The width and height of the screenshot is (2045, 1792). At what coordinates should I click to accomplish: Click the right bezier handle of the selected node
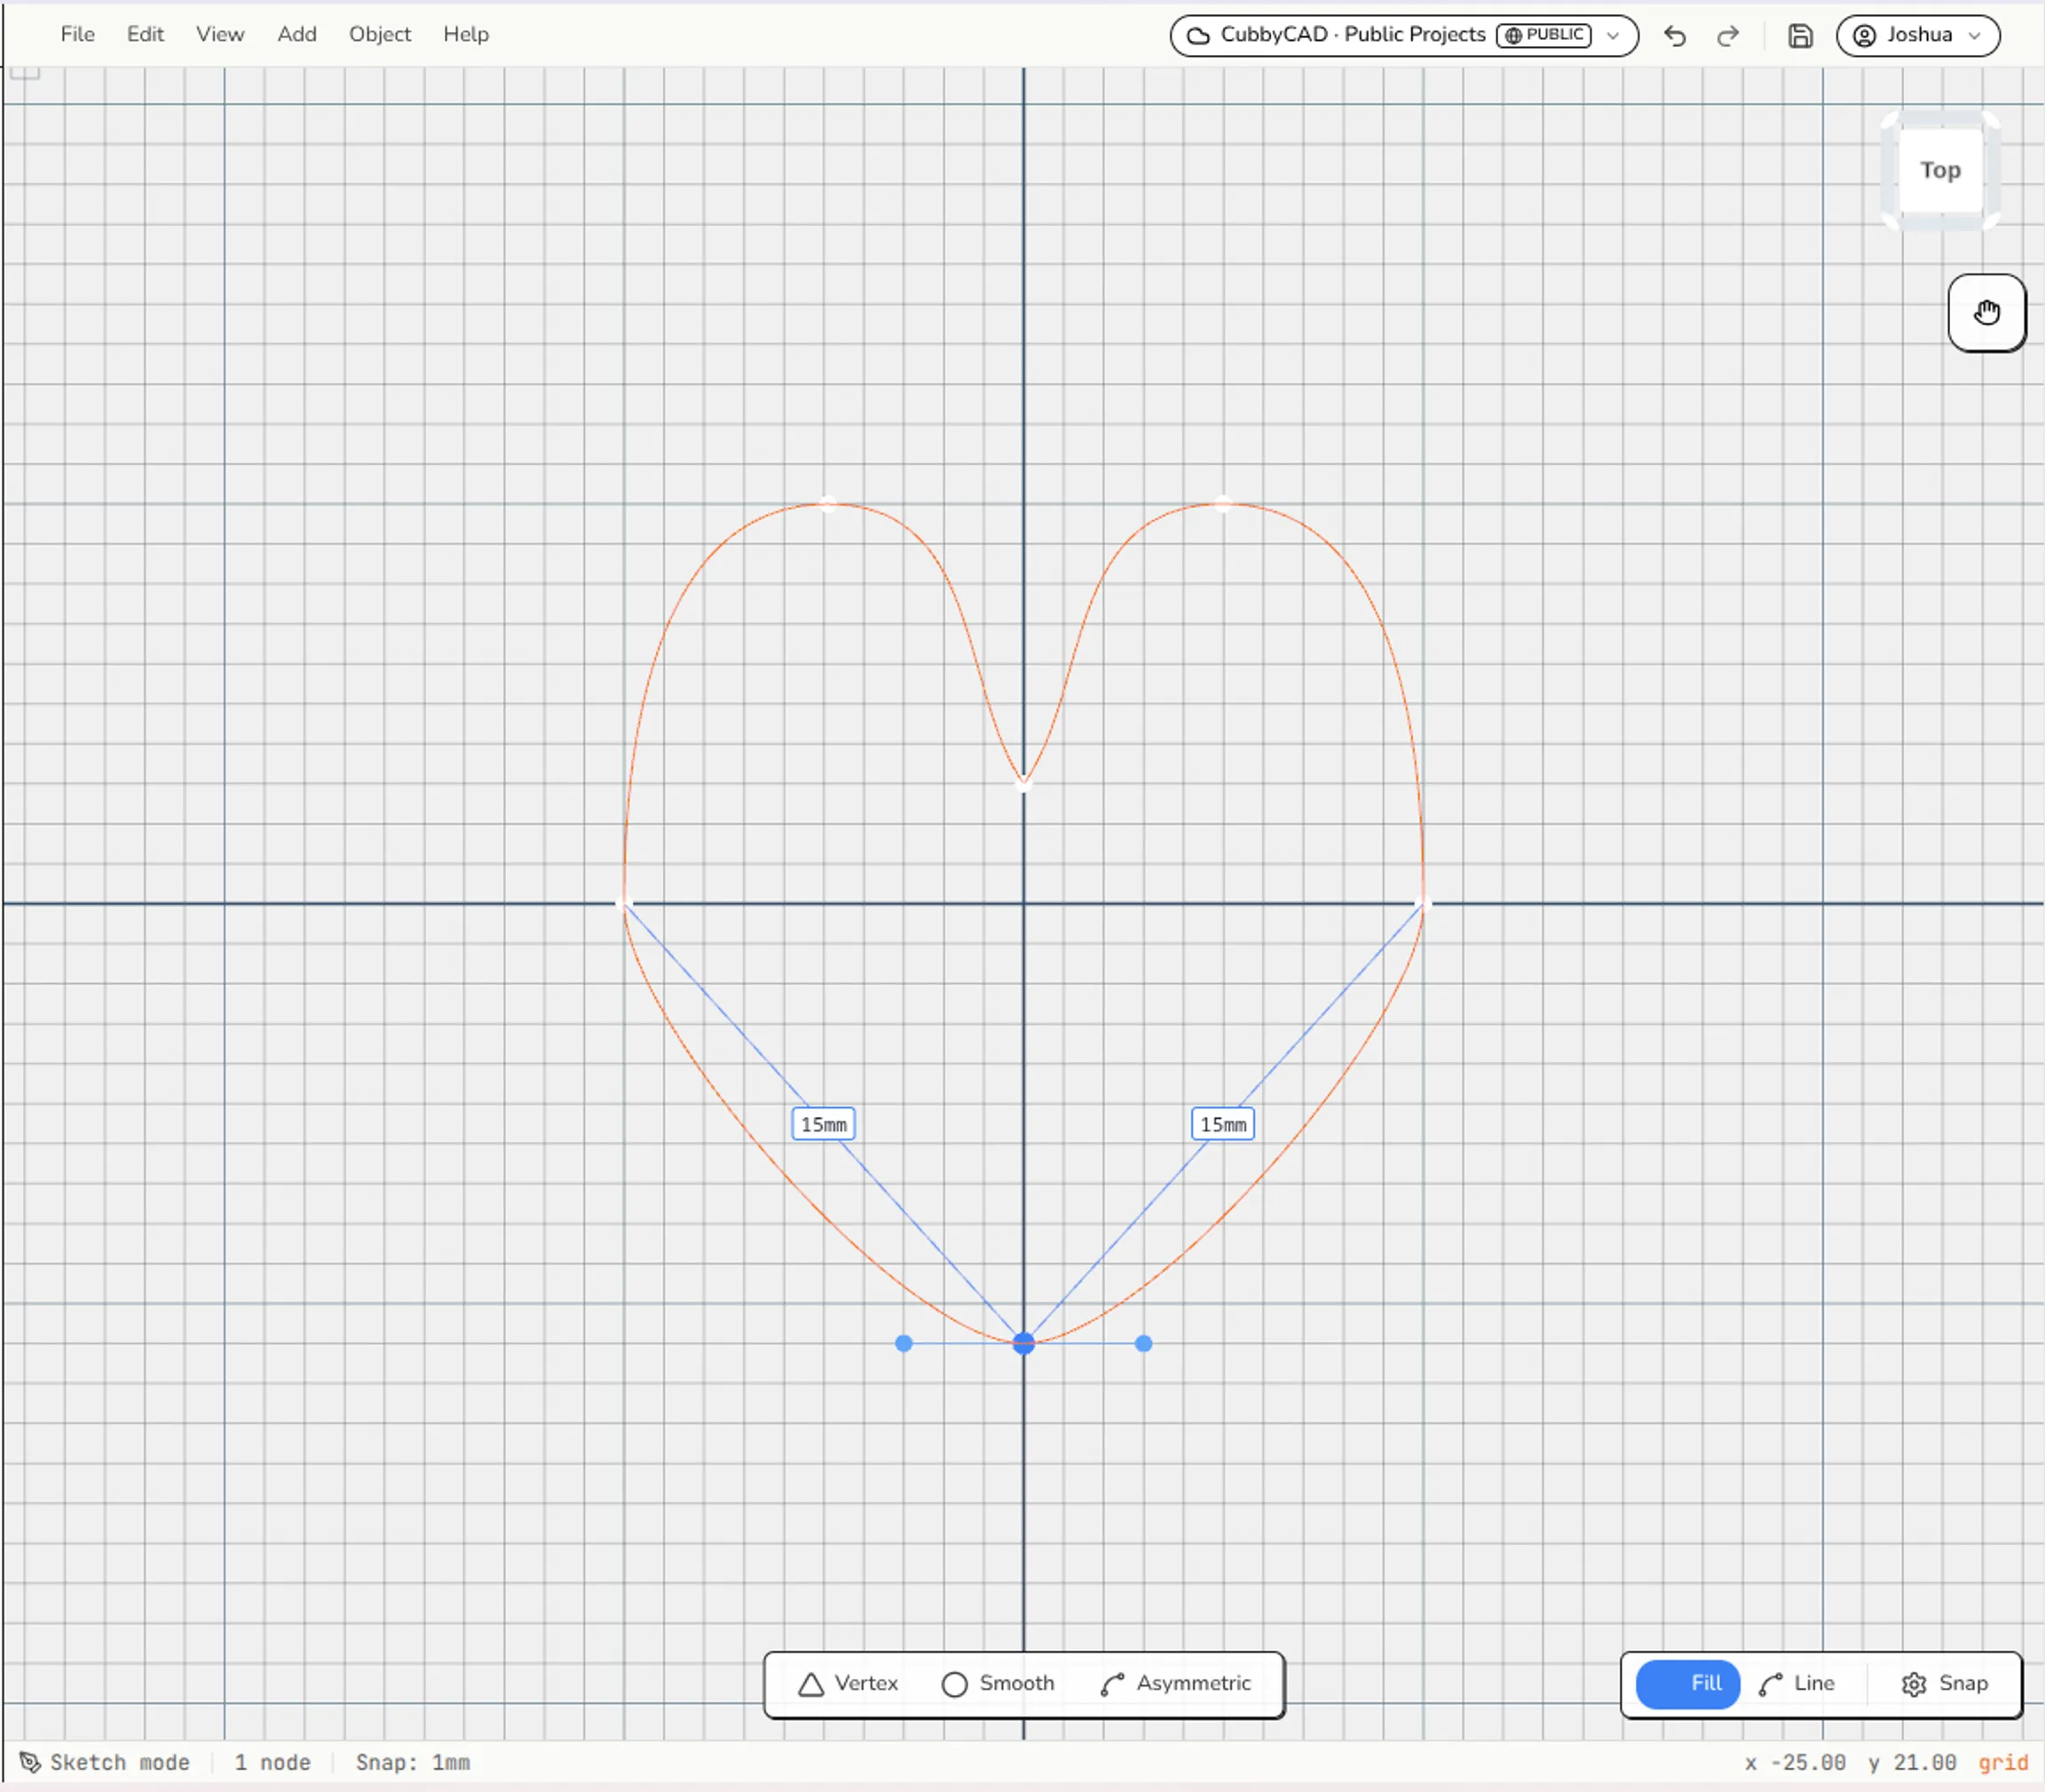tap(1143, 1343)
